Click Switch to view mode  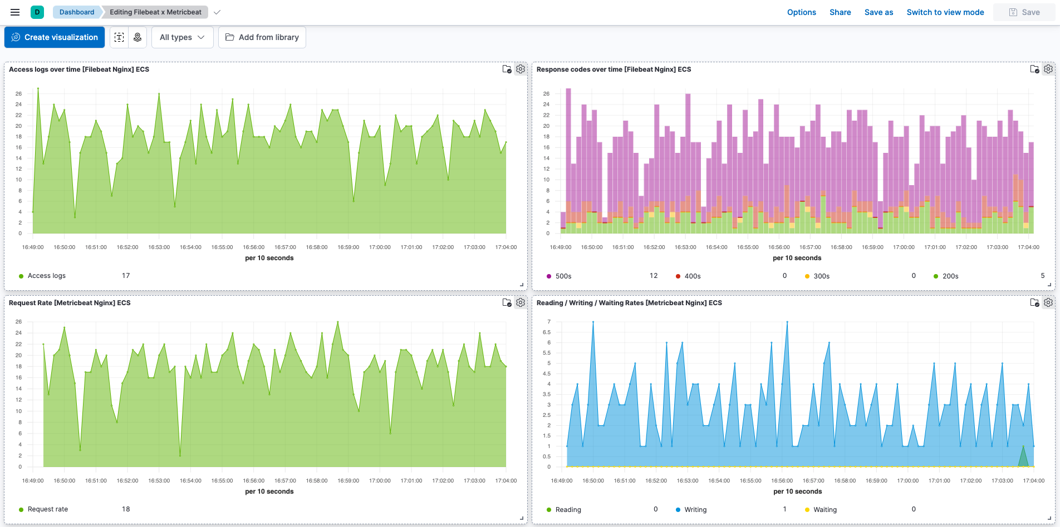(945, 12)
